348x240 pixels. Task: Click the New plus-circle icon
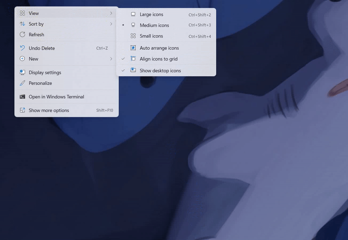23,59
